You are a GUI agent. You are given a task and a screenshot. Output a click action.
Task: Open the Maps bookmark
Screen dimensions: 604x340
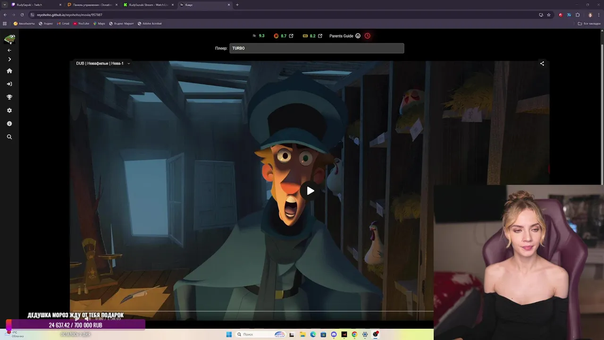(99, 24)
